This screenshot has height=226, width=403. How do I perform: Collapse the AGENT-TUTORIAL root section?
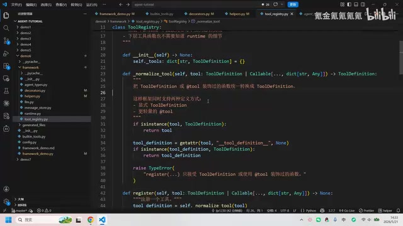[30, 21]
